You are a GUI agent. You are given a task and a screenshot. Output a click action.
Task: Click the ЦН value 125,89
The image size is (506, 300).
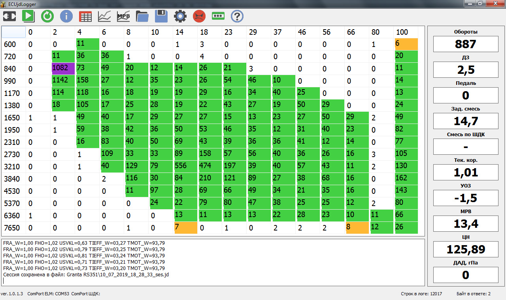coord(466,249)
